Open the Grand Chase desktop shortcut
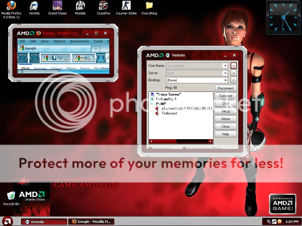 (x=57, y=6)
